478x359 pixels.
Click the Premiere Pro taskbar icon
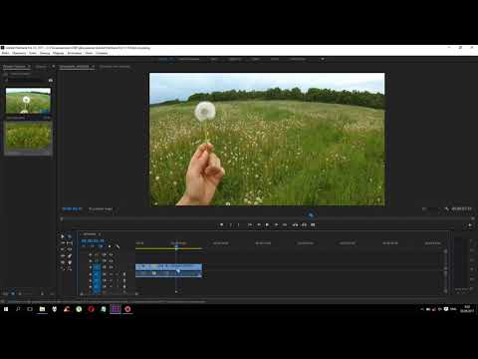[x=116, y=309]
